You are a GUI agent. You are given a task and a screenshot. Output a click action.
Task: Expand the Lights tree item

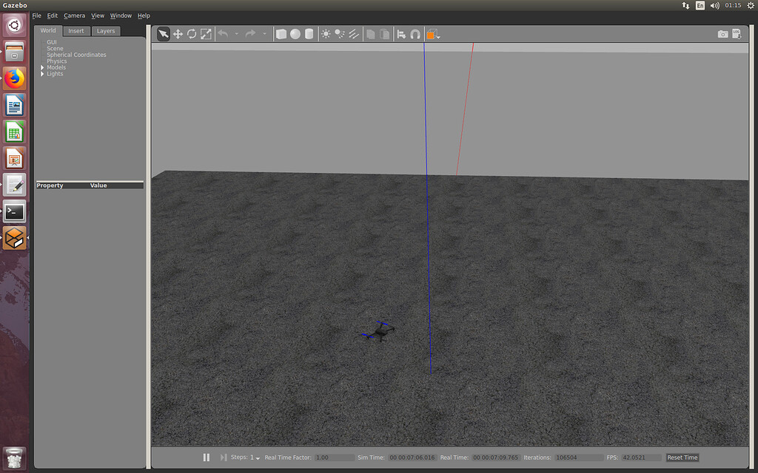(42, 74)
